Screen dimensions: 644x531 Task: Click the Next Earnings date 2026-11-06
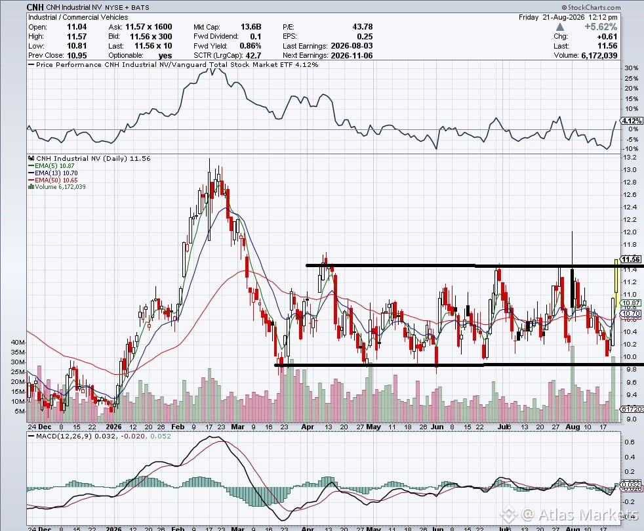click(x=352, y=56)
